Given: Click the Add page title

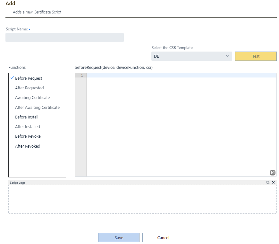Looking at the screenshot, I should pyautogui.click(x=10, y=4).
